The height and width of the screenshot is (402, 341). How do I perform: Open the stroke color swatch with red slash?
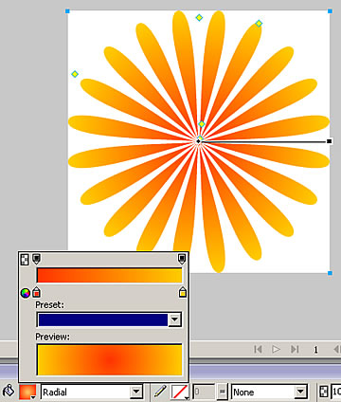180,393
